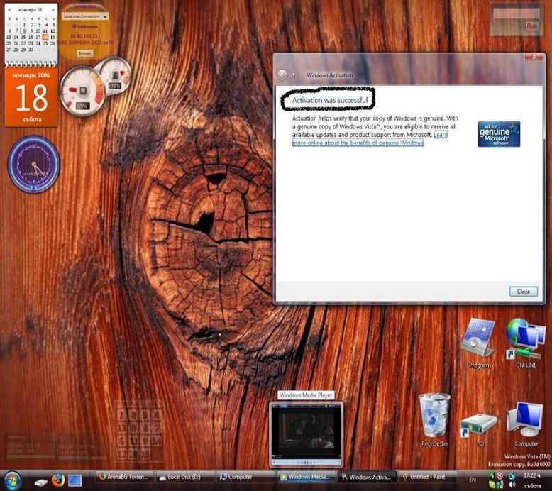Launch Firefox from Quick Launch
Screen dimensions: 552x491
point(58,480)
